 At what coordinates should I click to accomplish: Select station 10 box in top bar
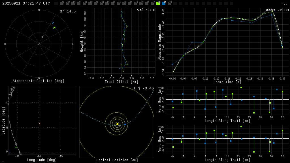pos(113,3)
